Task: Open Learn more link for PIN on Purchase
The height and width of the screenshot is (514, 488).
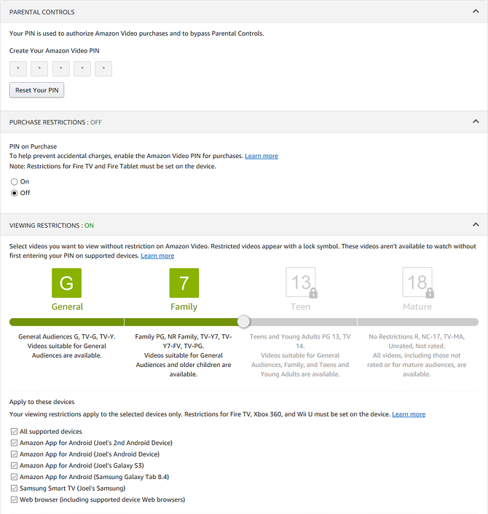Action: coord(261,157)
